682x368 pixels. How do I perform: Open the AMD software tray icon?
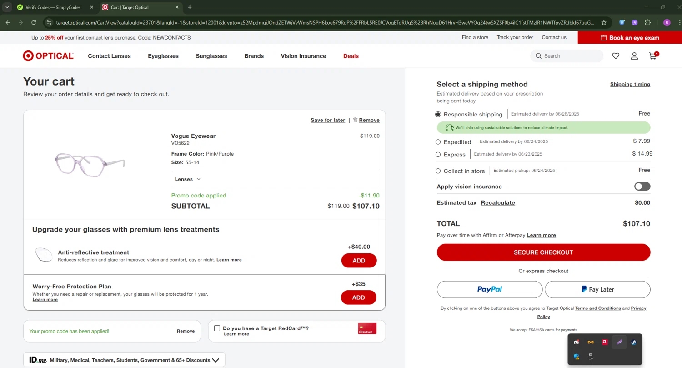pyautogui.click(x=605, y=342)
